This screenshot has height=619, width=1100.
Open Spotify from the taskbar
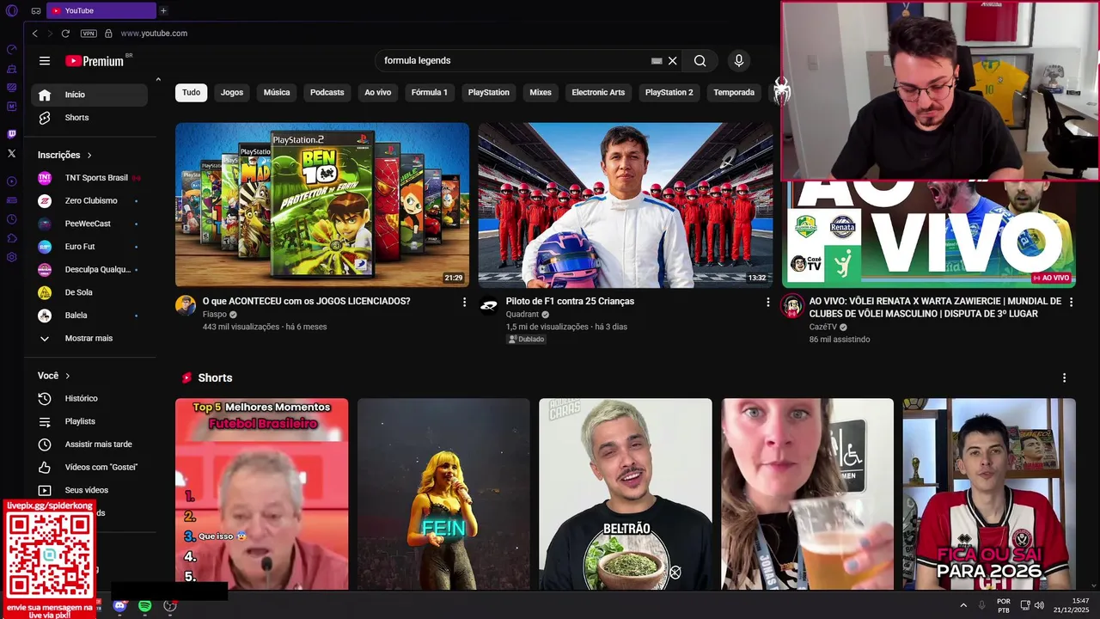click(144, 606)
